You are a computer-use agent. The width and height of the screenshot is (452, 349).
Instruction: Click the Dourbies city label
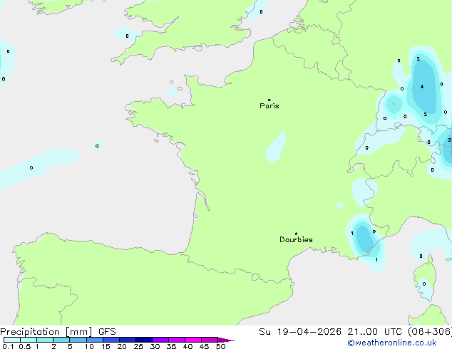296,239
